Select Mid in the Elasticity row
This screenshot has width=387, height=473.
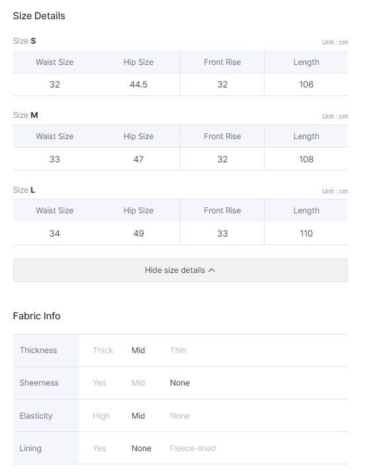138,416
